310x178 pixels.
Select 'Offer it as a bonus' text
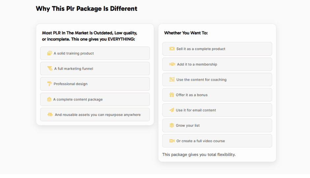[192, 95]
